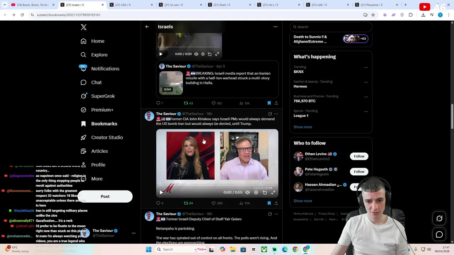
Task: Open Premium+ in the sidebar
Action: click(x=97, y=110)
